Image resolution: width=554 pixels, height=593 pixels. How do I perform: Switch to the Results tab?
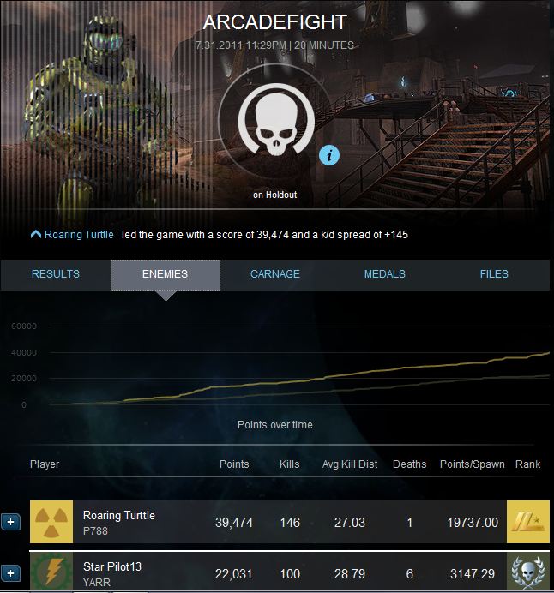[56, 274]
